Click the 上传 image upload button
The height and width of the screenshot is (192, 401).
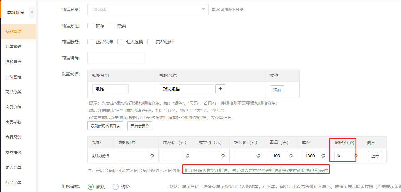click(375, 156)
